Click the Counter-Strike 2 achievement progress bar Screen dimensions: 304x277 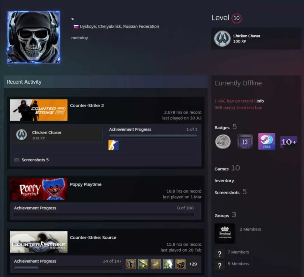click(x=153, y=136)
